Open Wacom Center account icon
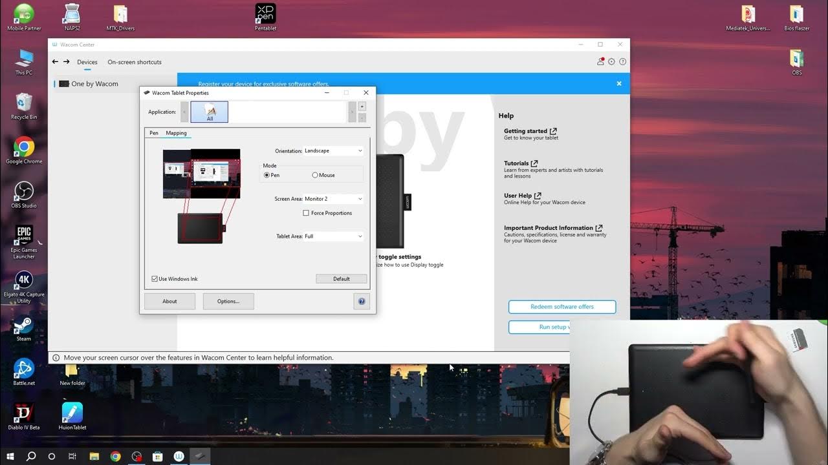The width and height of the screenshot is (828, 465). 600,62
